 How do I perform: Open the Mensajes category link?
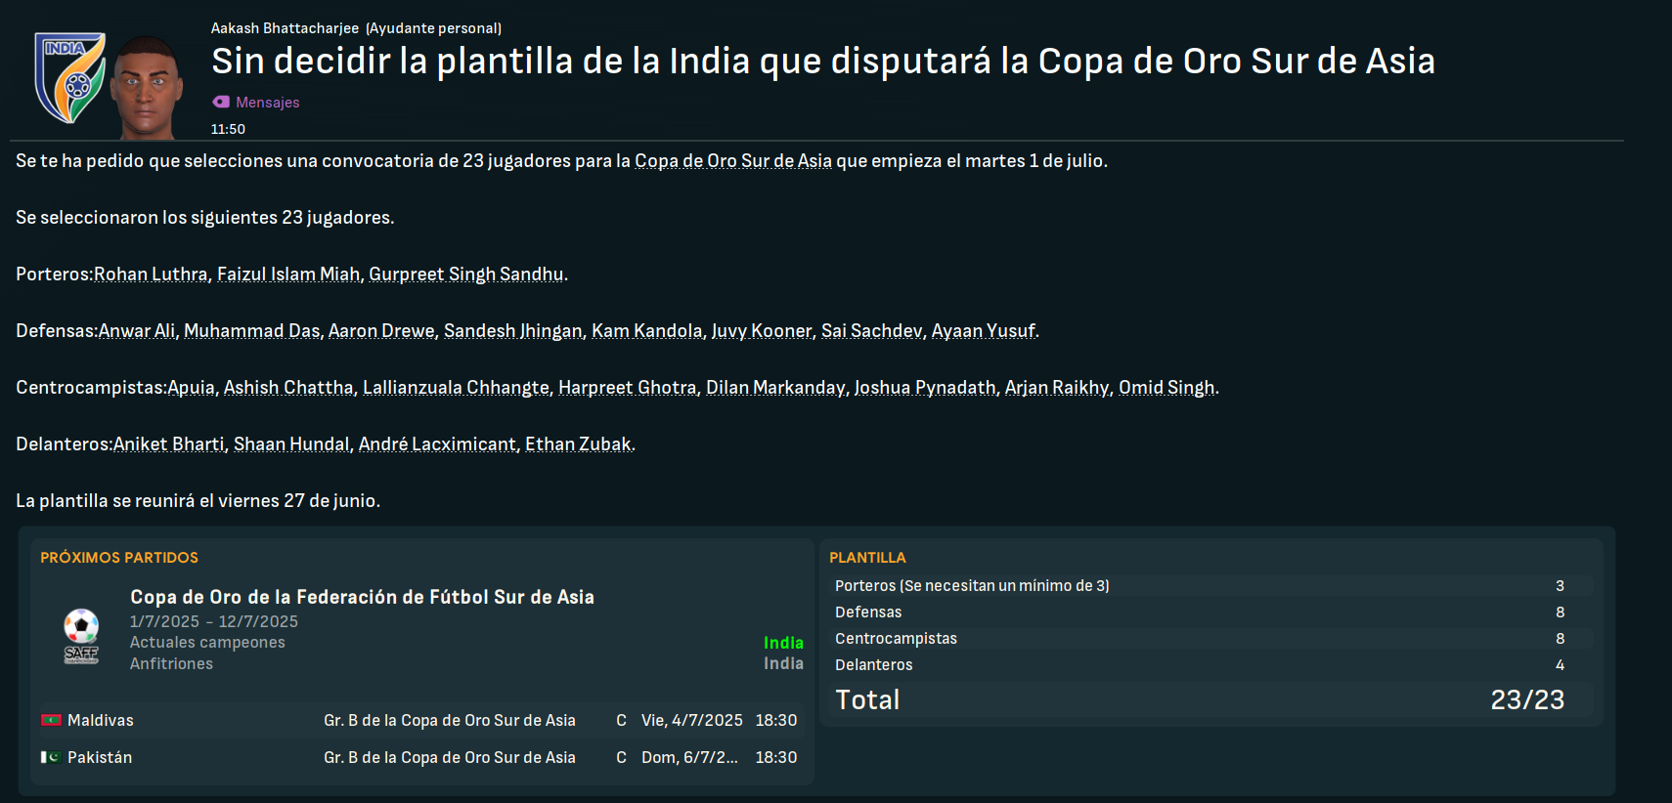(x=267, y=102)
